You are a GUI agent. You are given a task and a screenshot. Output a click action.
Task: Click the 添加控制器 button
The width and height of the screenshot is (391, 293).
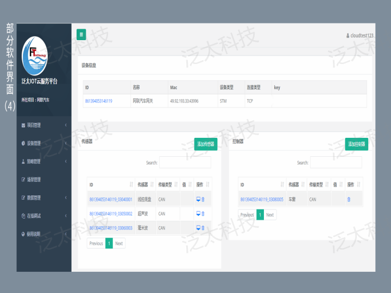point(356,144)
